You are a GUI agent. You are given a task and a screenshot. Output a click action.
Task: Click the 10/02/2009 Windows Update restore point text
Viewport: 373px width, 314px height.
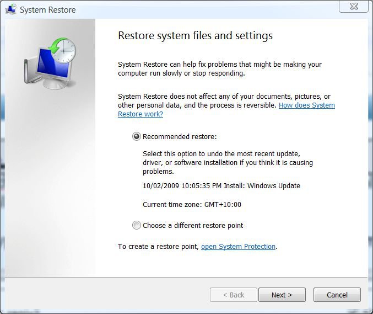pyautogui.click(x=221, y=186)
